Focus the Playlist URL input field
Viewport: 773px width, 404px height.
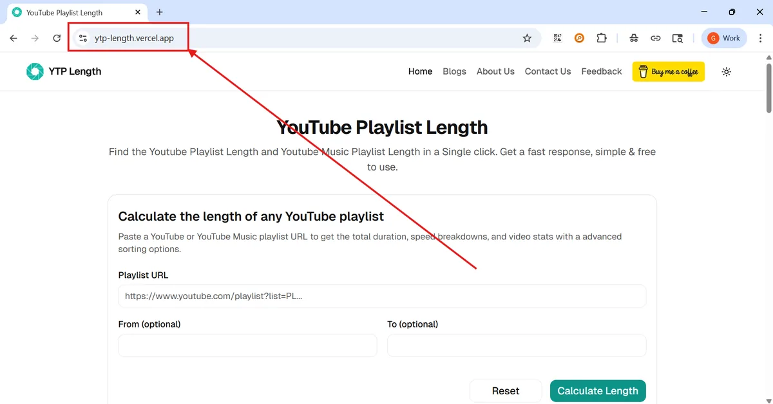pyautogui.click(x=382, y=296)
